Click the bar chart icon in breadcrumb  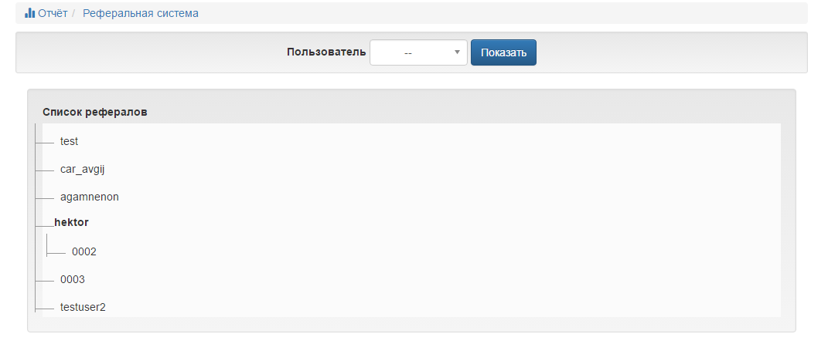pos(29,13)
